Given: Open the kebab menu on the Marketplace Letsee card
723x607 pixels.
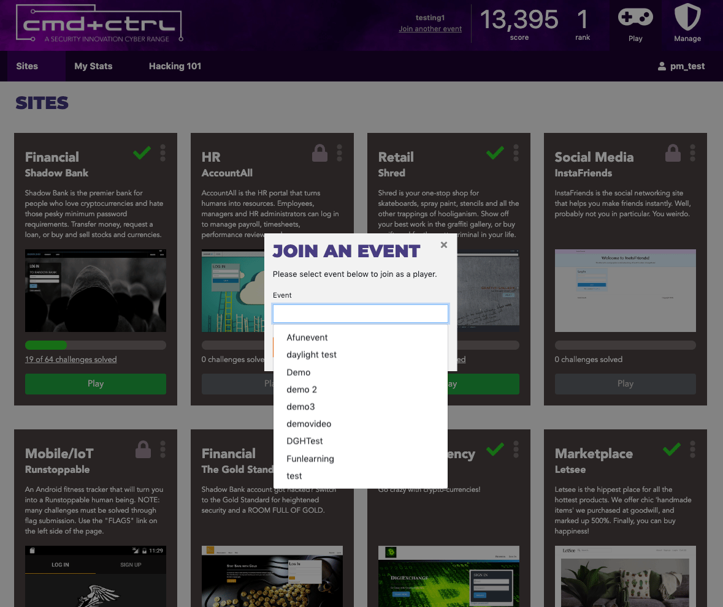Looking at the screenshot, I should (x=692, y=450).
